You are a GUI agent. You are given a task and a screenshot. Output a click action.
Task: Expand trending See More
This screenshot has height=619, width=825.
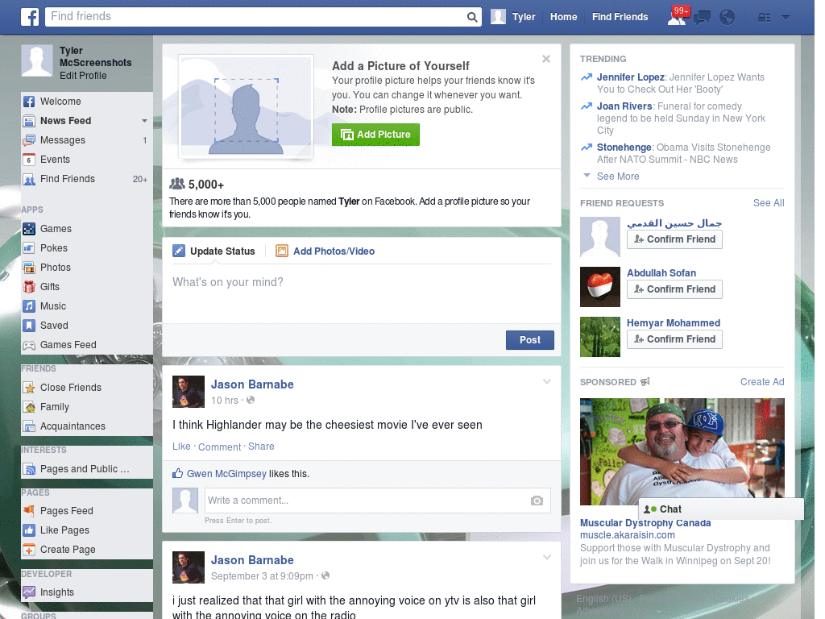(x=618, y=177)
